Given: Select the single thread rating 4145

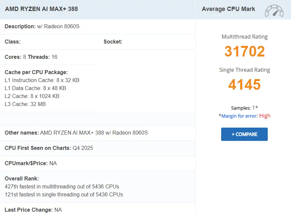Looking at the screenshot, I should click(244, 85).
